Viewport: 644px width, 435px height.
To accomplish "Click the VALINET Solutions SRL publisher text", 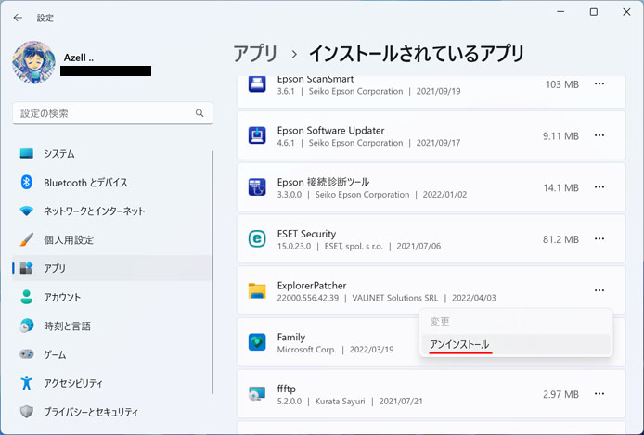I will click(x=395, y=298).
